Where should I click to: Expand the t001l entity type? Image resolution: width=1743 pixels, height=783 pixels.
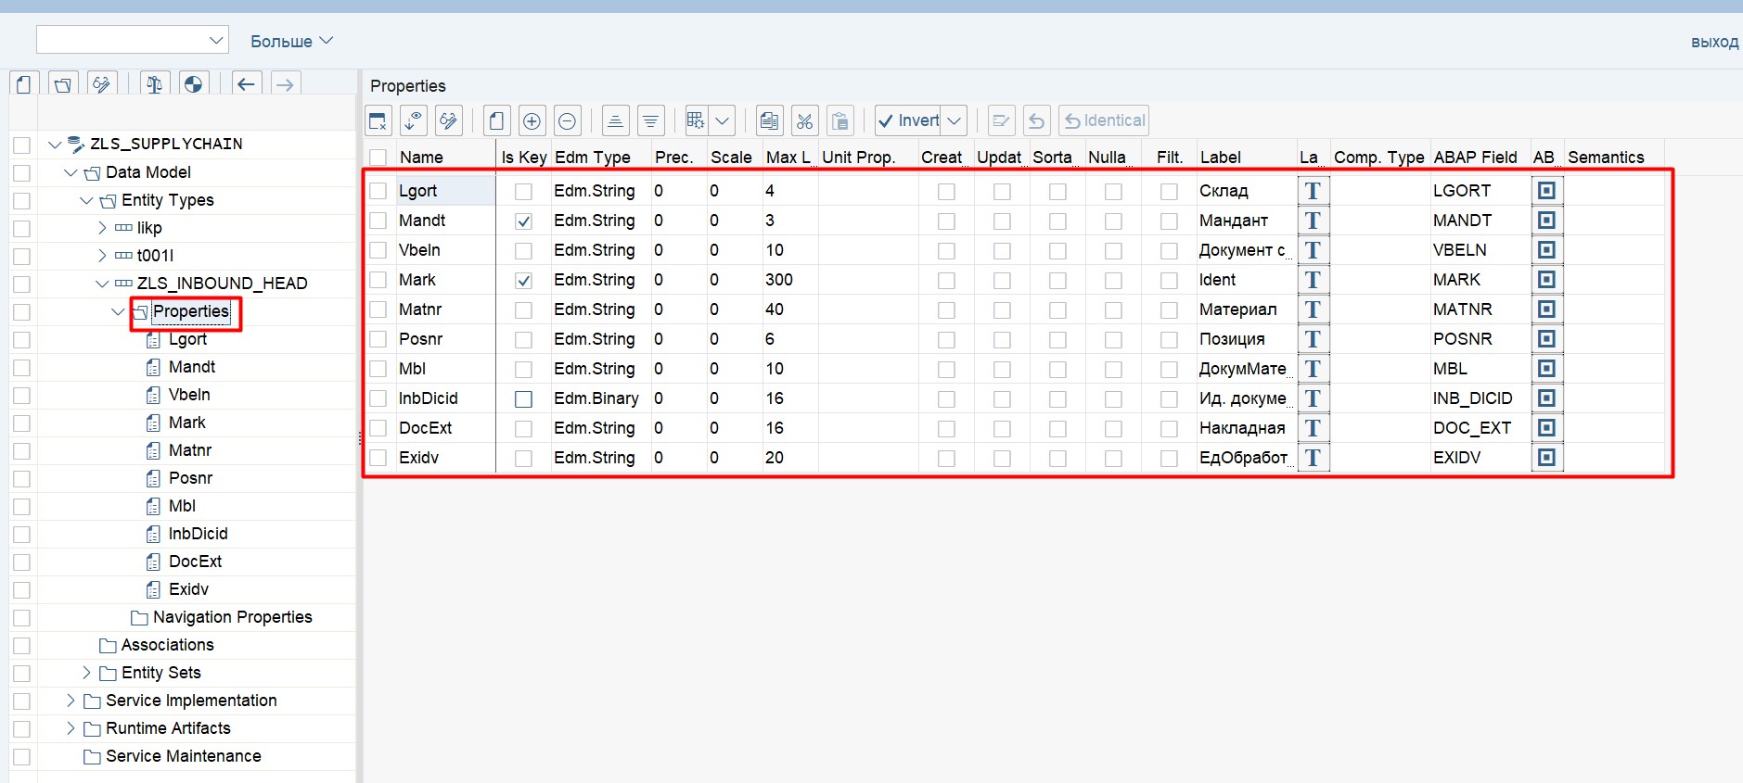[102, 256]
